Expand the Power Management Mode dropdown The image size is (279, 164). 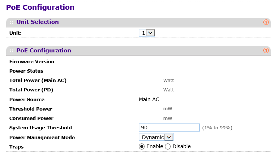tap(156, 137)
